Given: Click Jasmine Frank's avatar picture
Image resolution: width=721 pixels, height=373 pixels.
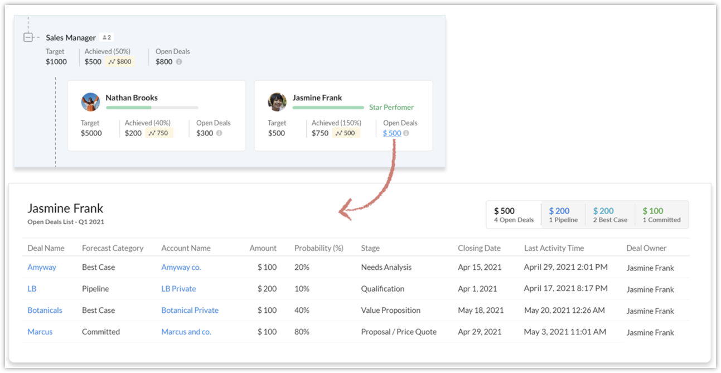Looking at the screenshot, I should [277, 102].
